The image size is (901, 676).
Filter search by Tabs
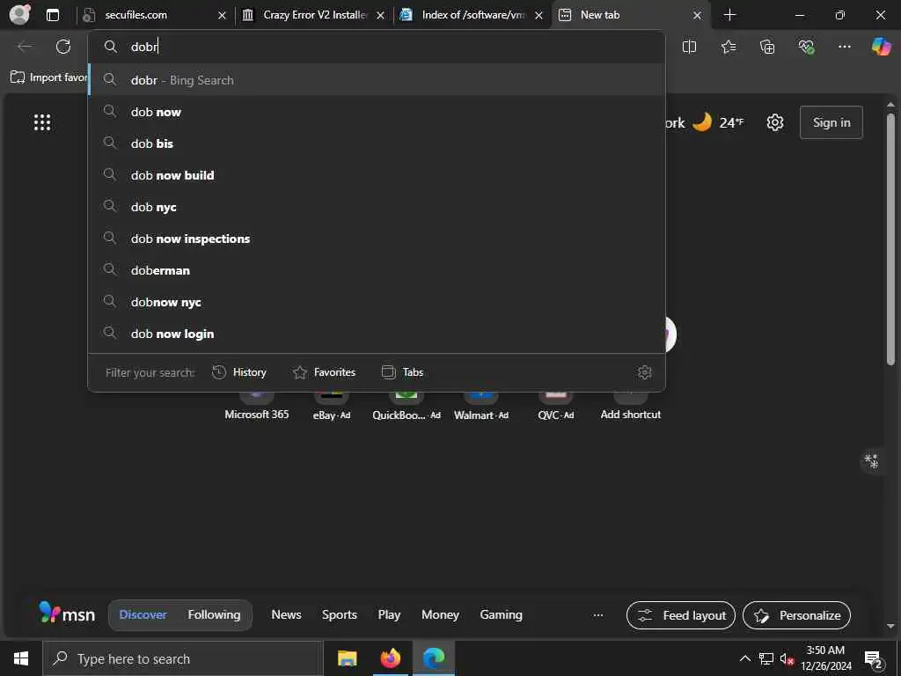[402, 372]
